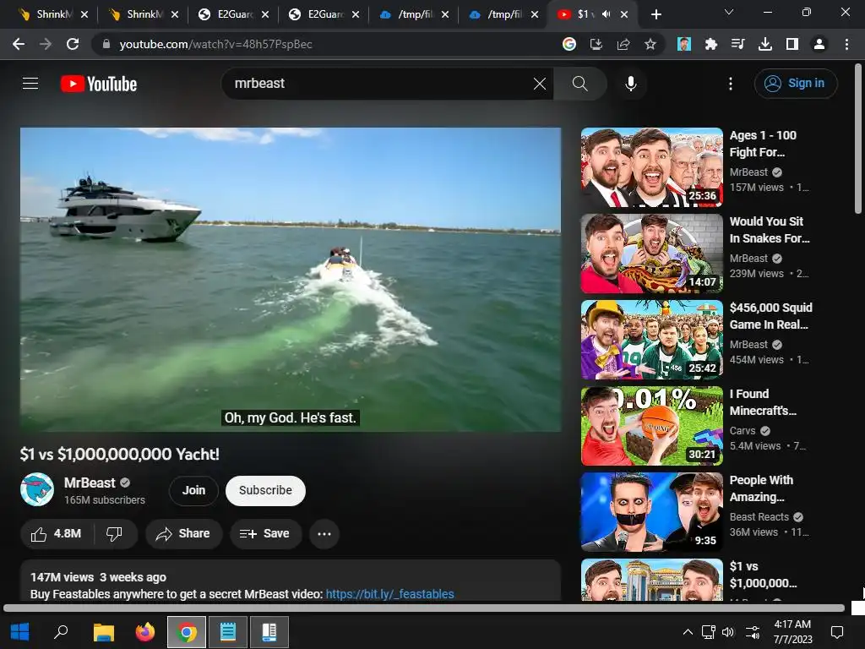865x649 pixels.
Task: Open the taskbar clock showing 4:17 AM
Action: click(792, 632)
